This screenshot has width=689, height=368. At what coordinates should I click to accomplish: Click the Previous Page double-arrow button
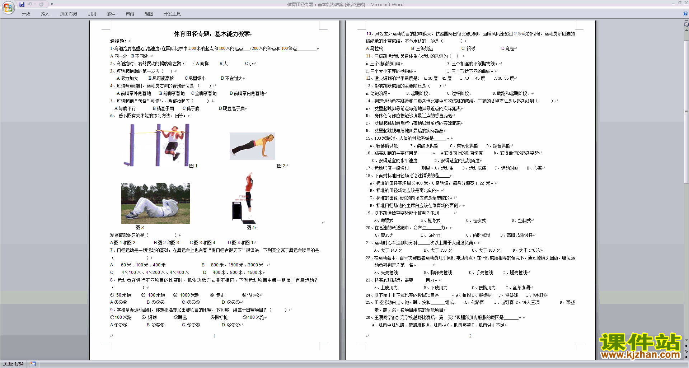[686, 346]
